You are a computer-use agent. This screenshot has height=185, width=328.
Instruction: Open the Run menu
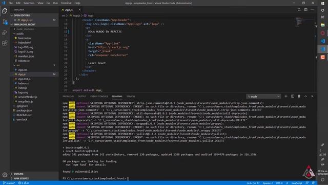pos(55,3)
